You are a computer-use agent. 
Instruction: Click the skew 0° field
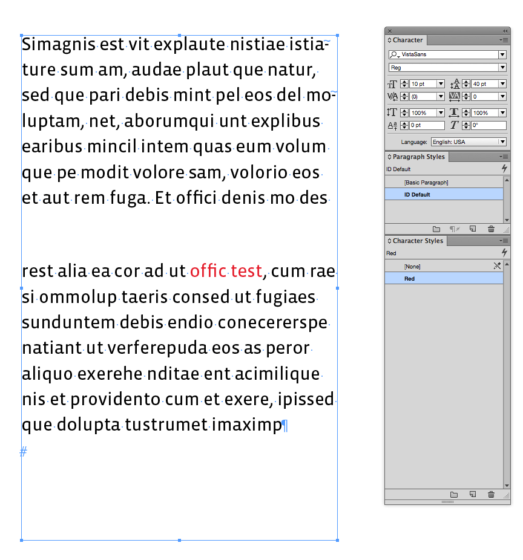coord(488,125)
